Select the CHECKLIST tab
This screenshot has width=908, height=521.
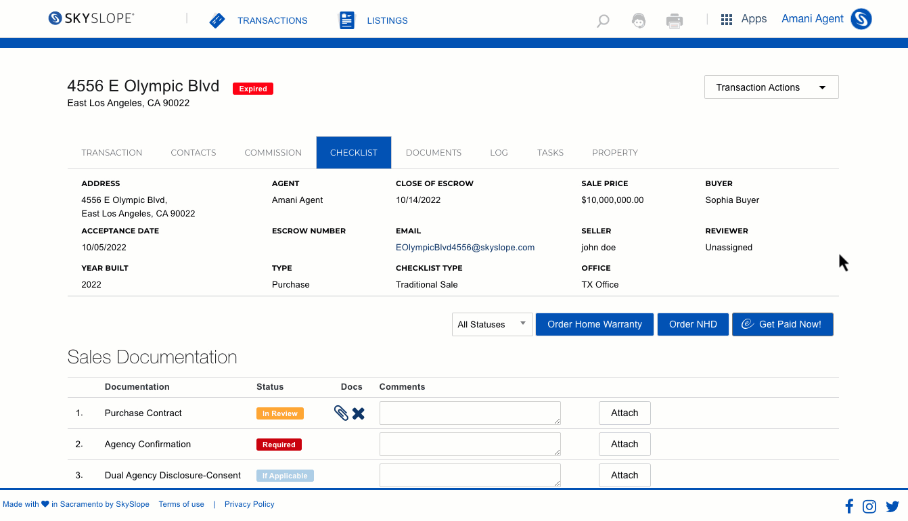354,152
